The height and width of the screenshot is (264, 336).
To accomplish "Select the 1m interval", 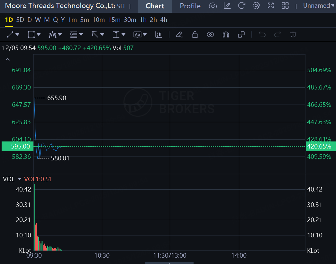I will coord(72,20).
